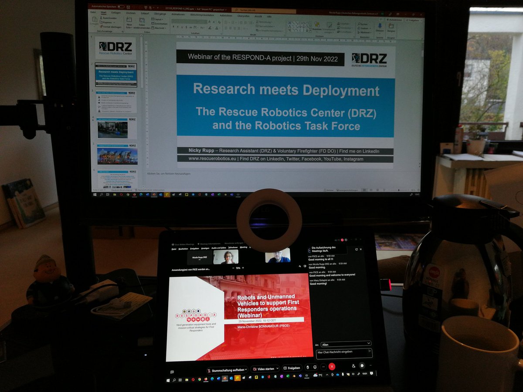Open the Windows Start button on tablet taskbar
The height and width of the screenshot is (392, 523).
[x=168, y=380]
